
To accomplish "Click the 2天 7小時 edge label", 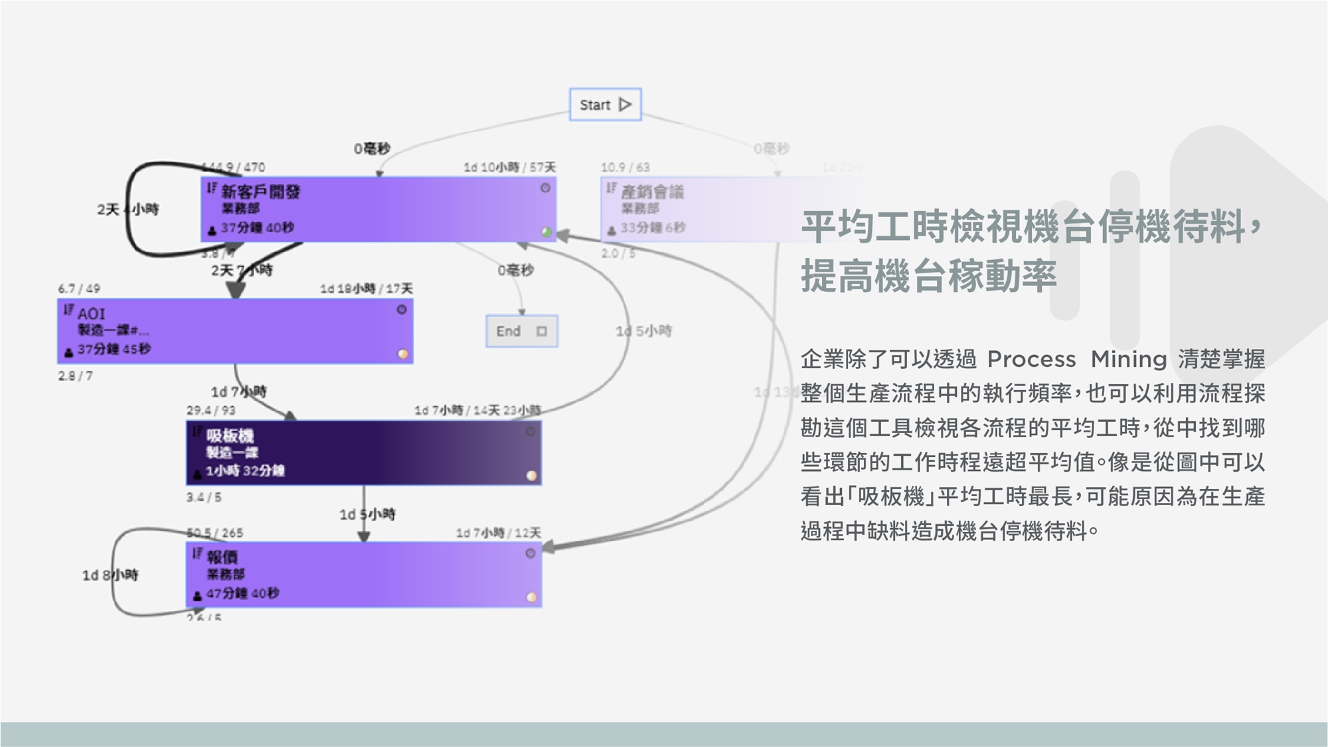I will click(242, 270).
